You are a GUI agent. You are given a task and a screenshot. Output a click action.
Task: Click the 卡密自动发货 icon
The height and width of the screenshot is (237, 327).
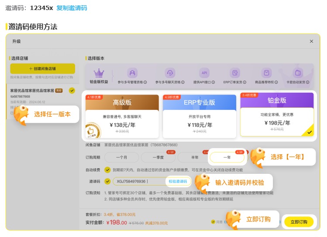tap(298, 73)
